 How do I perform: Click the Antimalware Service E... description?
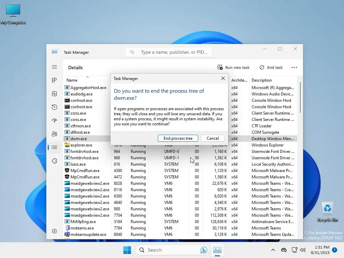[x=272, y=222]
